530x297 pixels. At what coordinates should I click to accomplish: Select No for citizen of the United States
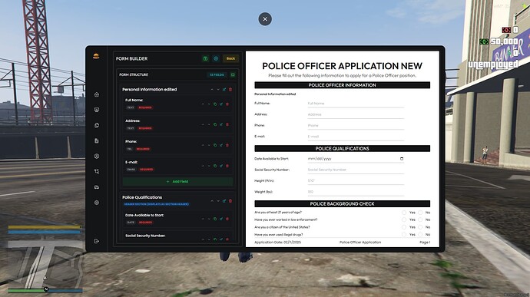click(x=420, y=227)
